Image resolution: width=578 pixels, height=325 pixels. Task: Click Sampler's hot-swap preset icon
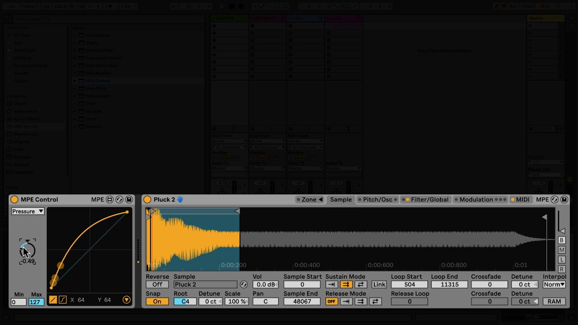point(555,200)
